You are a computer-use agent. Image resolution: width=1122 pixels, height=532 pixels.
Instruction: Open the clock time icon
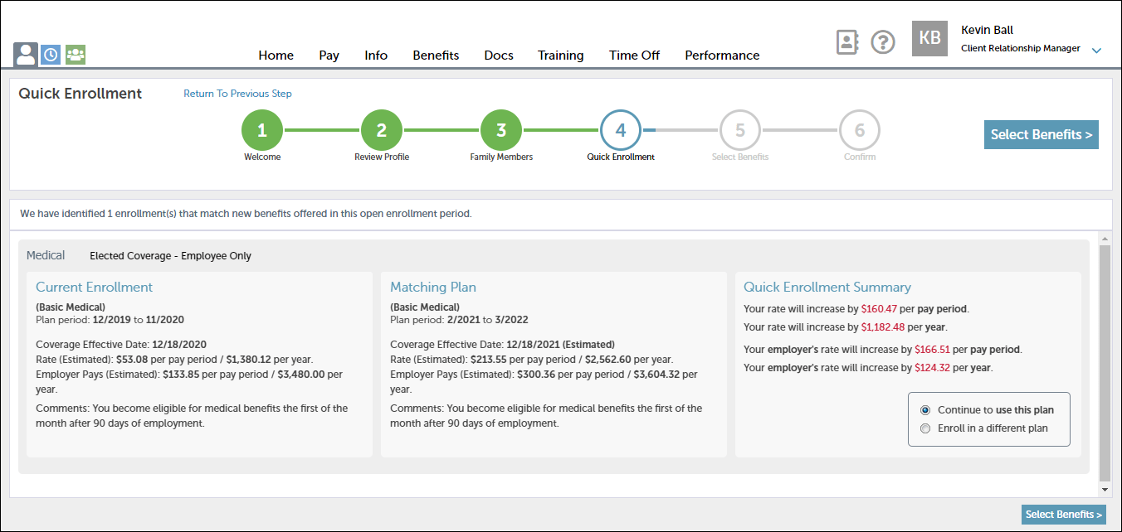51,55
